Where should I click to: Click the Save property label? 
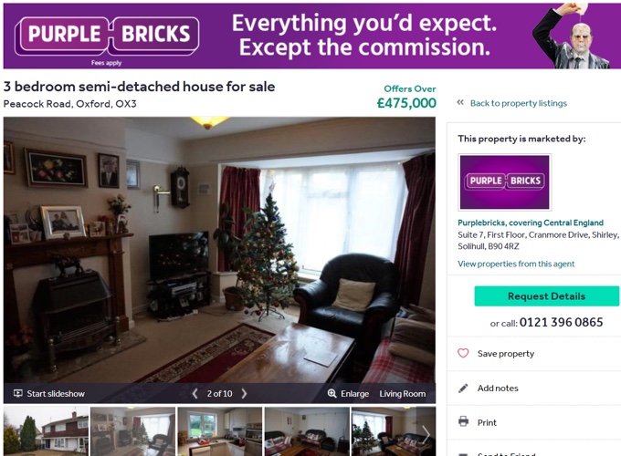click(506, 354)
